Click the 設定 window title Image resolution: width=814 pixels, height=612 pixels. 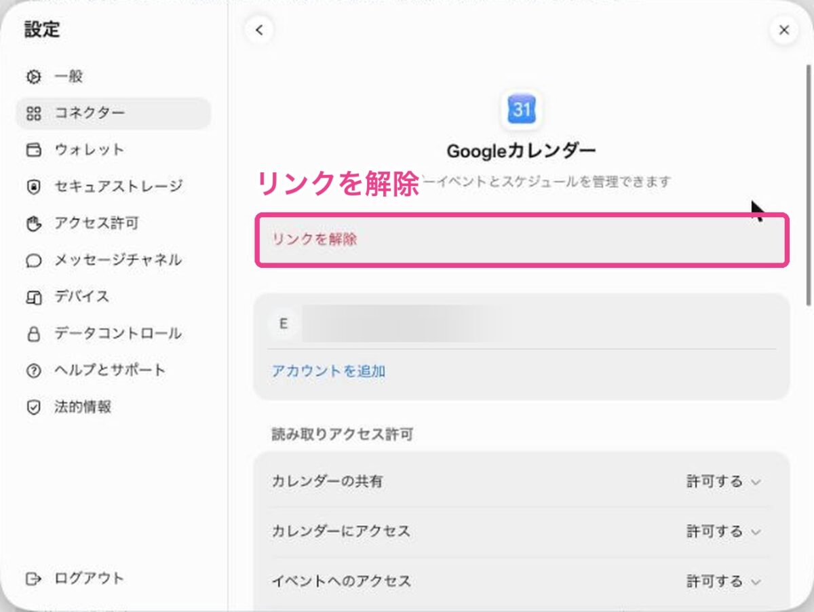coord(42,30)
